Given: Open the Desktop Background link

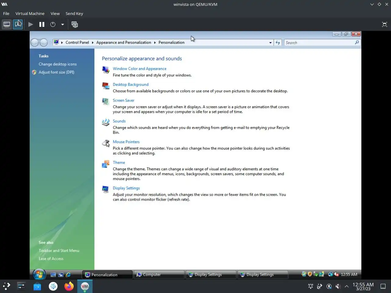Looking at the screenshot, I should pyautogui.click(x=131, y=85).
